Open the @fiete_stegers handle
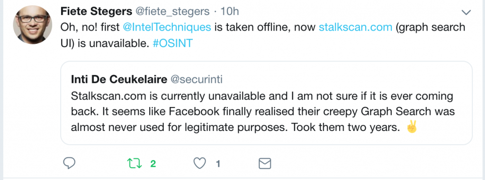The image size is (485, 180). [172, 11]
